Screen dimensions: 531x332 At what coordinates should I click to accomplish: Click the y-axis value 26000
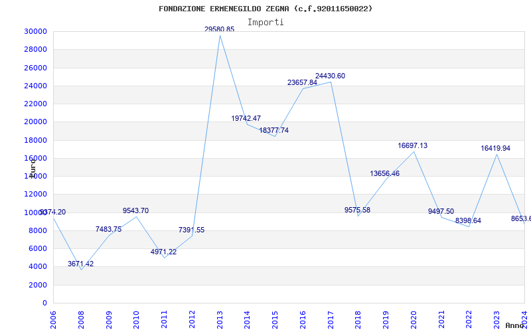(35, 68)
